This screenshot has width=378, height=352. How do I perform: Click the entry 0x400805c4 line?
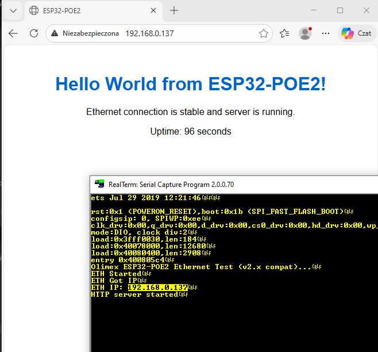click(132, 260)
